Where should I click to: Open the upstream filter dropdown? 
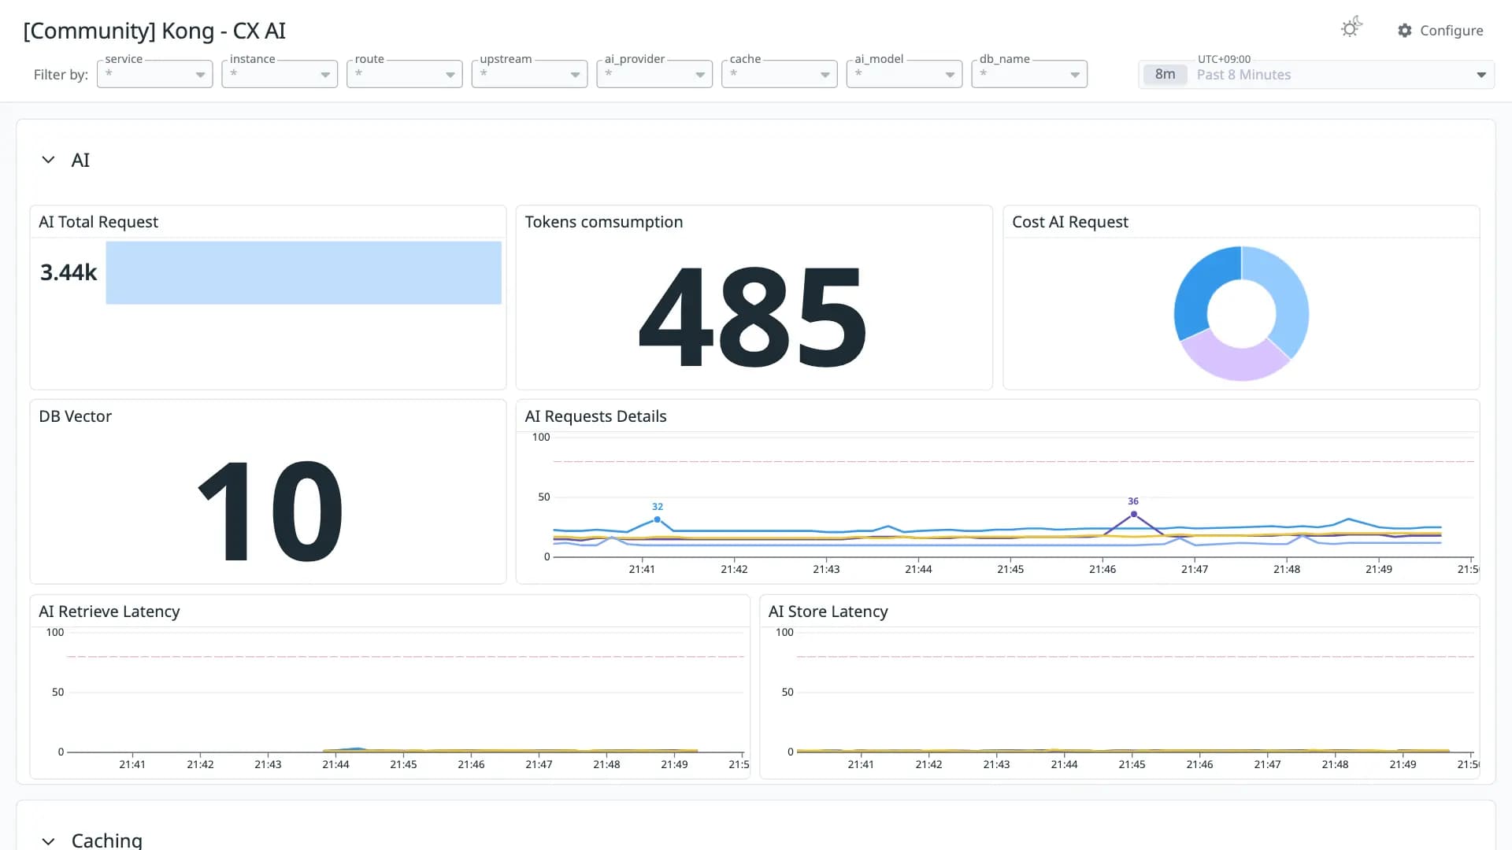530,74
